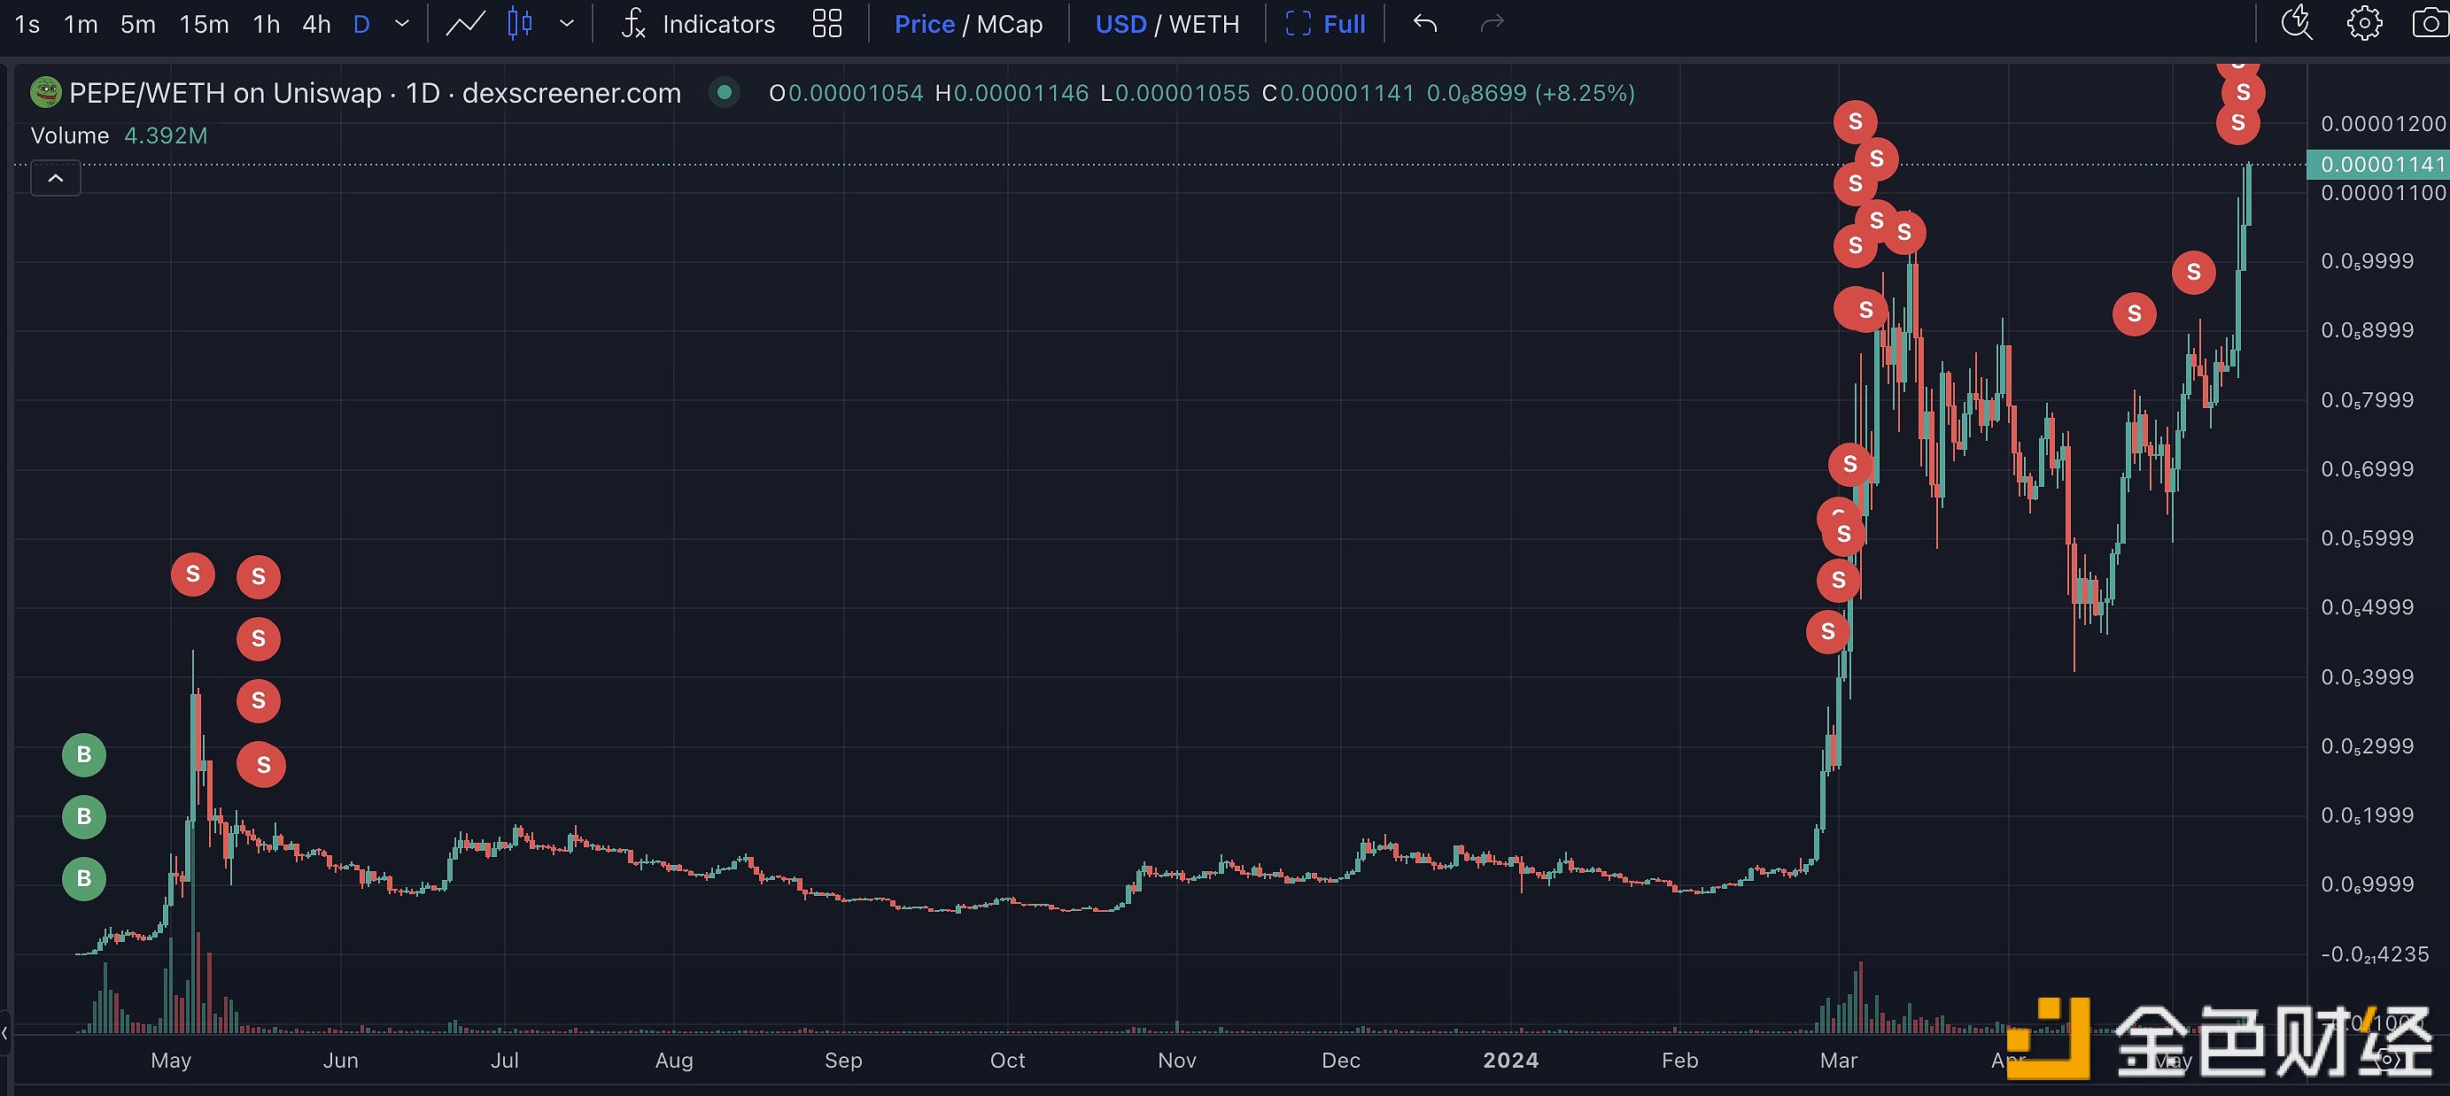The width and height of the screenshot is (2450, 1096).
Task: Select the 1s timeframe
Action: (27, 25)
